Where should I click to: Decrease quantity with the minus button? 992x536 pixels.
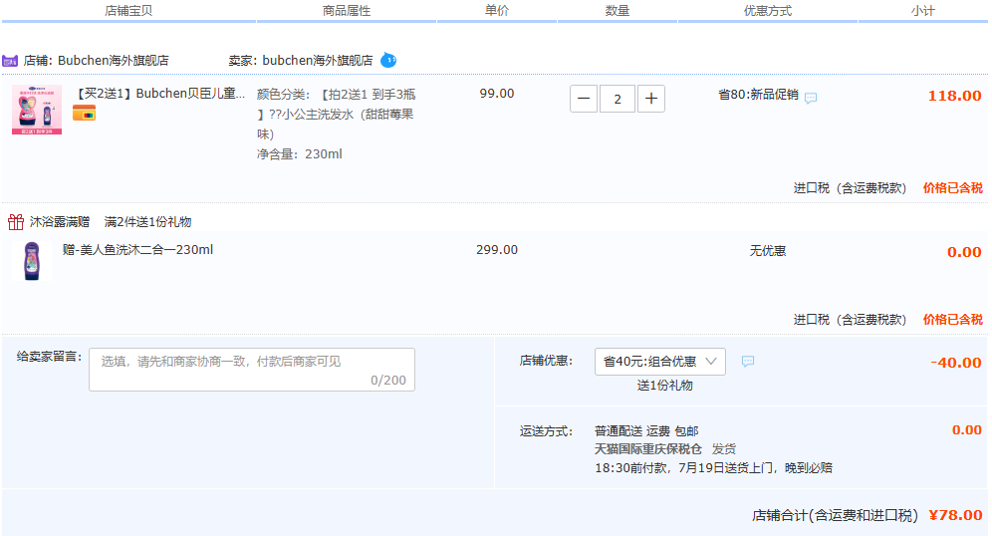tap(584, 99)
